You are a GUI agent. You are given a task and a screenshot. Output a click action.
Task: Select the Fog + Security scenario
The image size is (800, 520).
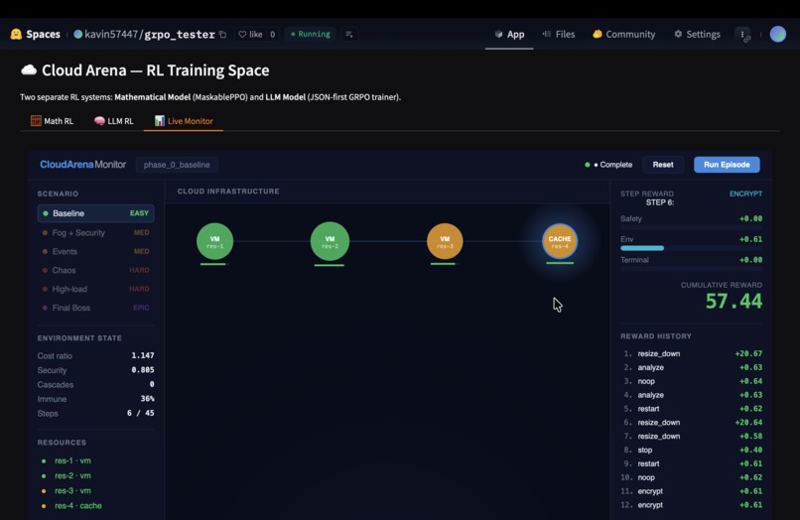96,232
